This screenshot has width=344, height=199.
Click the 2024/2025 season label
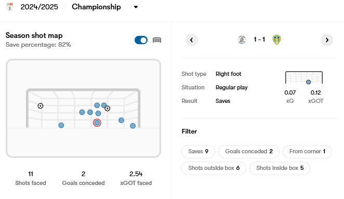point(39,7)
